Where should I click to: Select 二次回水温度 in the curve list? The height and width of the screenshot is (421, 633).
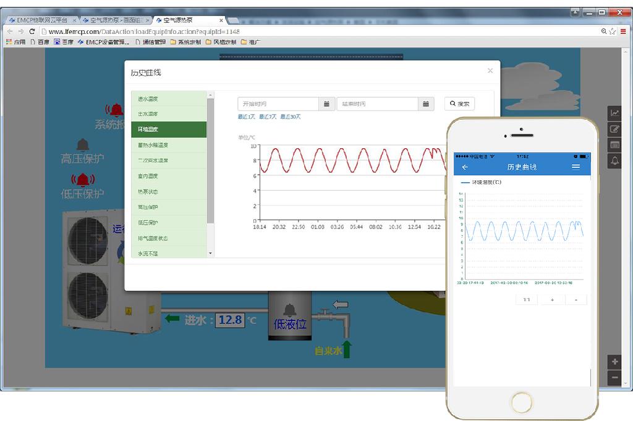(169, 160)
